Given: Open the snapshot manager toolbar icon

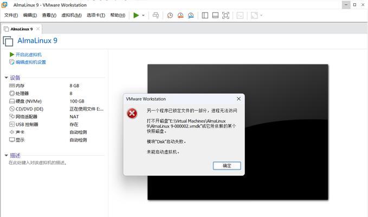Looking at the screenshot, I should pos(191,15).
